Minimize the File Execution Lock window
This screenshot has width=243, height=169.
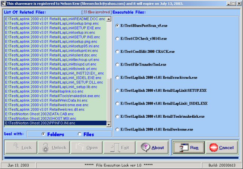229,3
